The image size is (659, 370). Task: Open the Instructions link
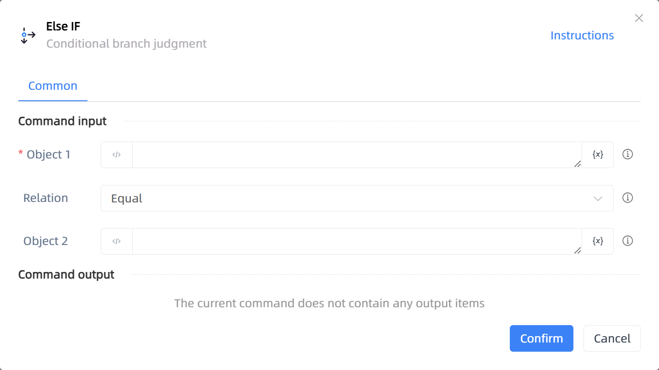[x=582, y=35]
